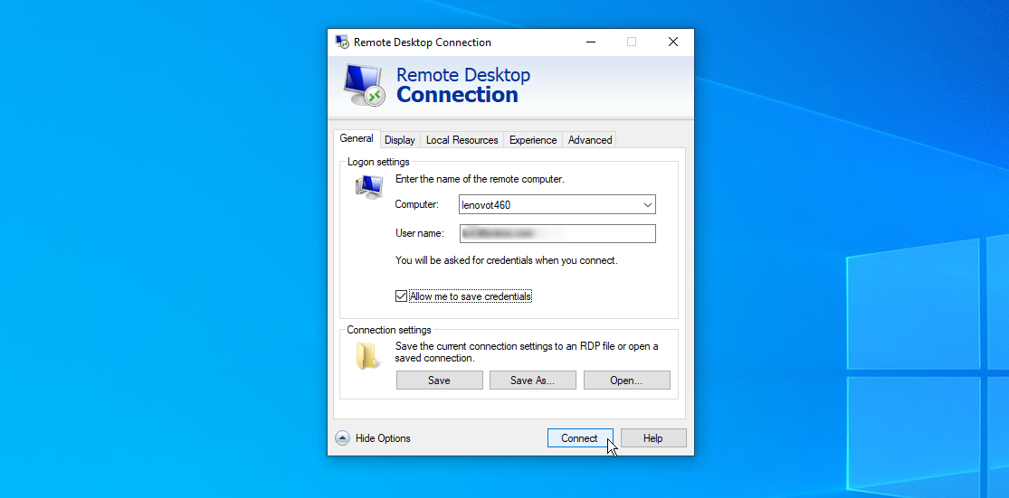Screen dimensions: 1009x498
Task: Switch to the General tab
Action: point(357,139)
